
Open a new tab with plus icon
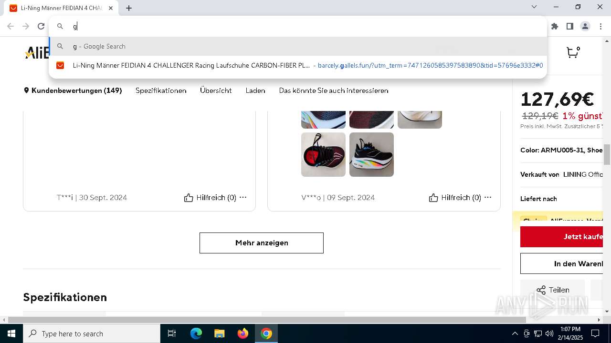(129, 8)
